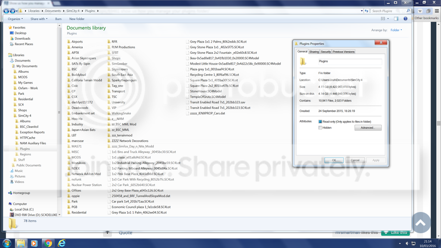Toggle the Hidden attribute checkbox

pos(320,127)
